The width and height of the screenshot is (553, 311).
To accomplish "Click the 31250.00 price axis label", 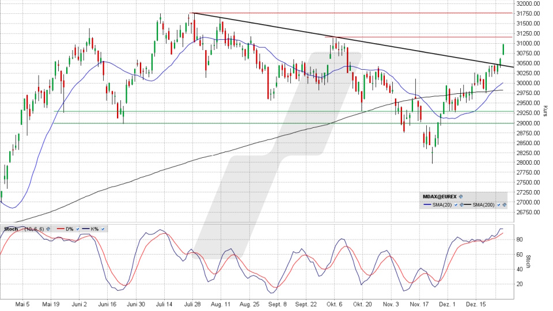I will pyautogui.click(x=528, y=33).
